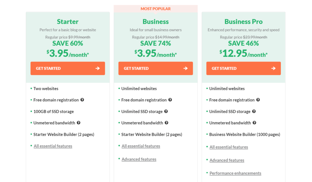This screenshot has height=182, width=312.
Task: Click the Most Popular banner above Business
Action: point(155,9)
